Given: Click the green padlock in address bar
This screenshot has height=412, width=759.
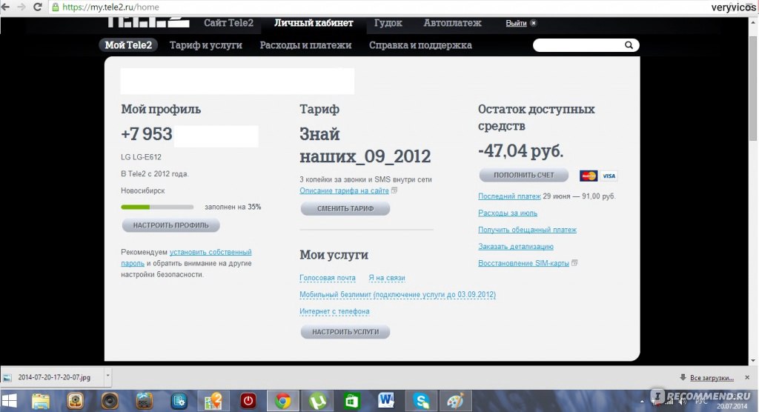Looking at the screenshot, I should tap(55, 7).
